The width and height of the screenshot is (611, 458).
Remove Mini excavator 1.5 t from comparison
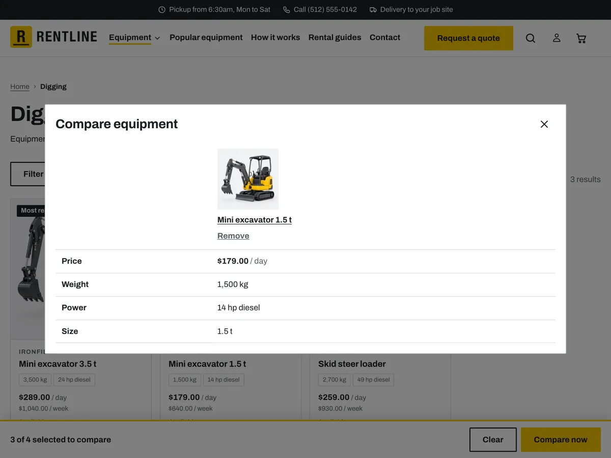tap(233, 236)
